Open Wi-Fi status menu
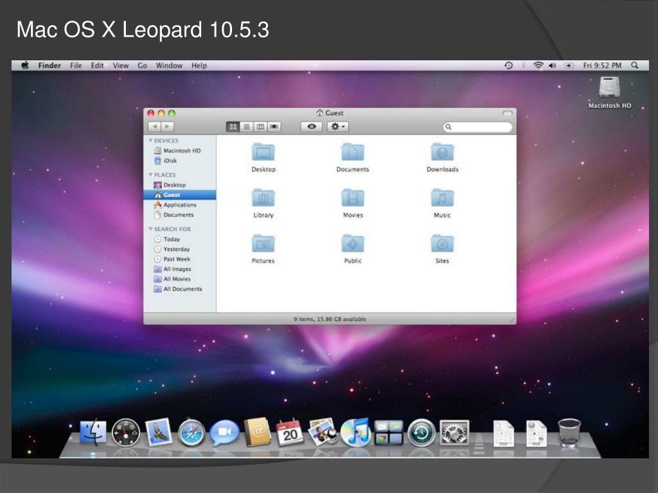658x493 pixels. (x=538, y=65)
